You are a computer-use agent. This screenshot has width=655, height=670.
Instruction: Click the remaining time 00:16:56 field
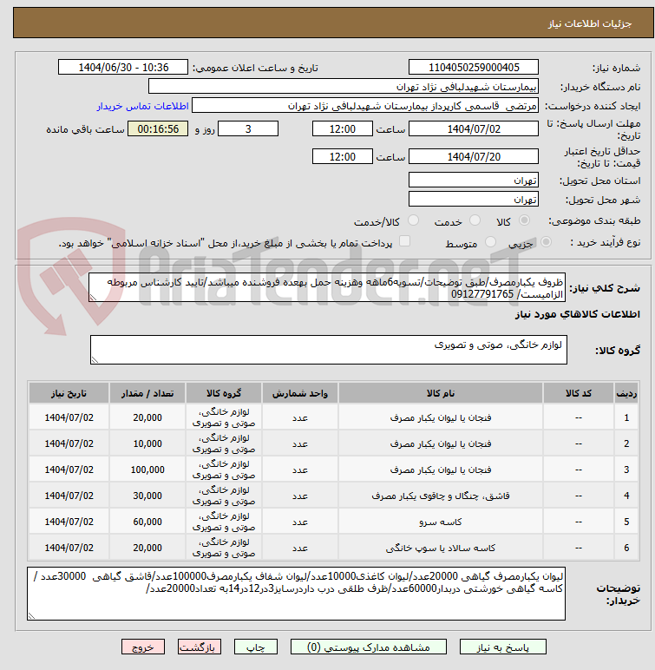158,128
